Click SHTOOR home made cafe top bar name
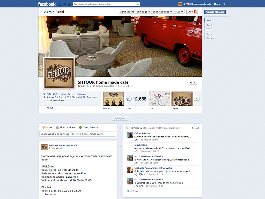 coord(197,4)
